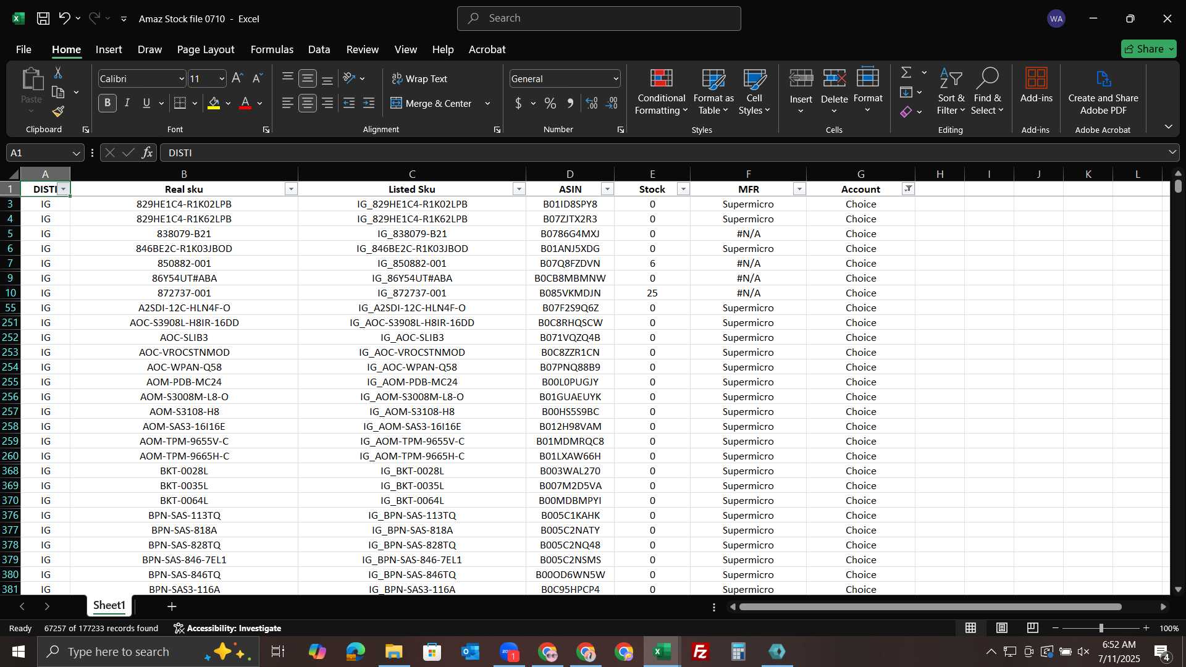Image resolution: width=1186 pixels, height=667 pixels.
Task: Open the MFR column filter dropdown
Action: tap(799, 189)
